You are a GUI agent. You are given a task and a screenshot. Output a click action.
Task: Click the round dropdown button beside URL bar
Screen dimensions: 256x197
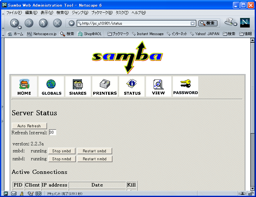[x=71, y=23]
